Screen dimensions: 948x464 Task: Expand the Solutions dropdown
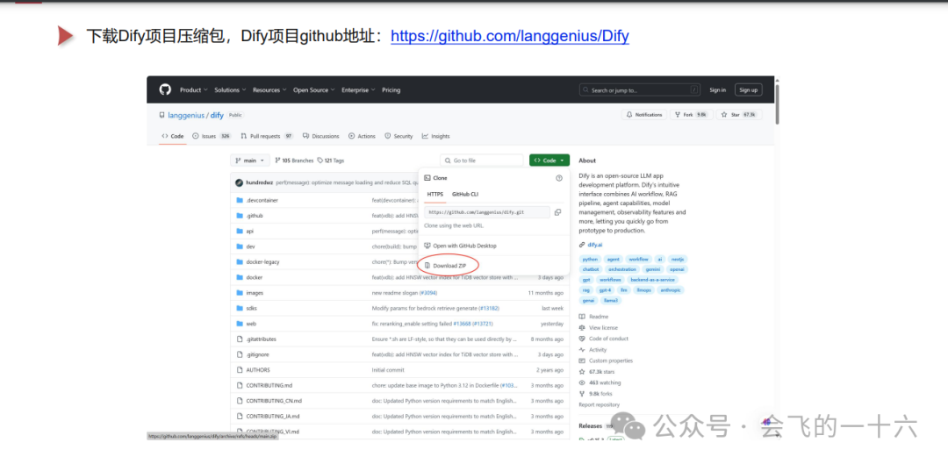point(230,90)
